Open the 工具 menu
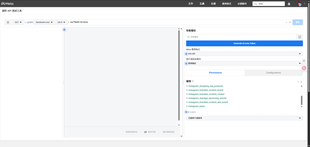Image resolution: width=310 pixels, height=147 pixels. pyautogui.click(x=202, y=4)
